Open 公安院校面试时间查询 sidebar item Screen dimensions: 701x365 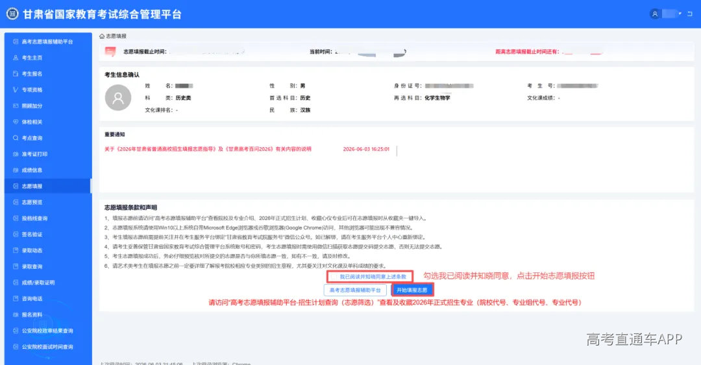coord(48,347)
